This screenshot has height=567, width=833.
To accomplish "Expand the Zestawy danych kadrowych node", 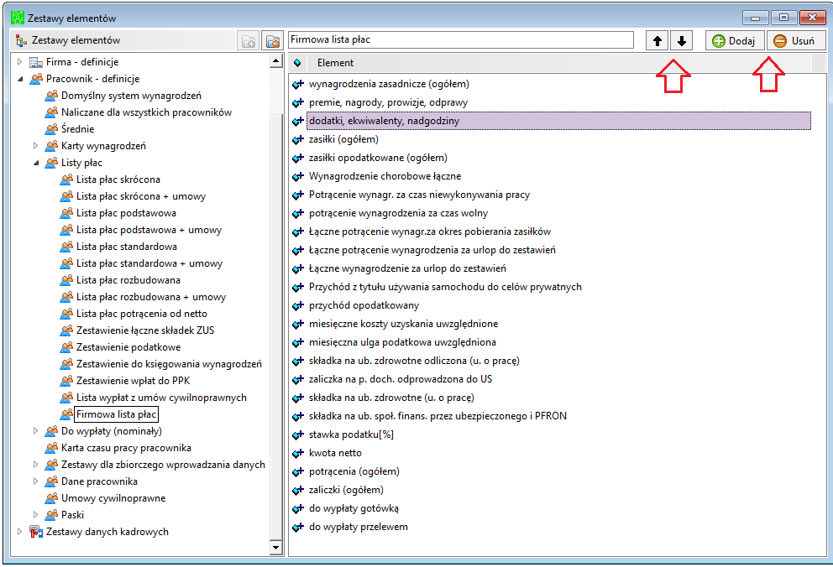I will [20, 532].
